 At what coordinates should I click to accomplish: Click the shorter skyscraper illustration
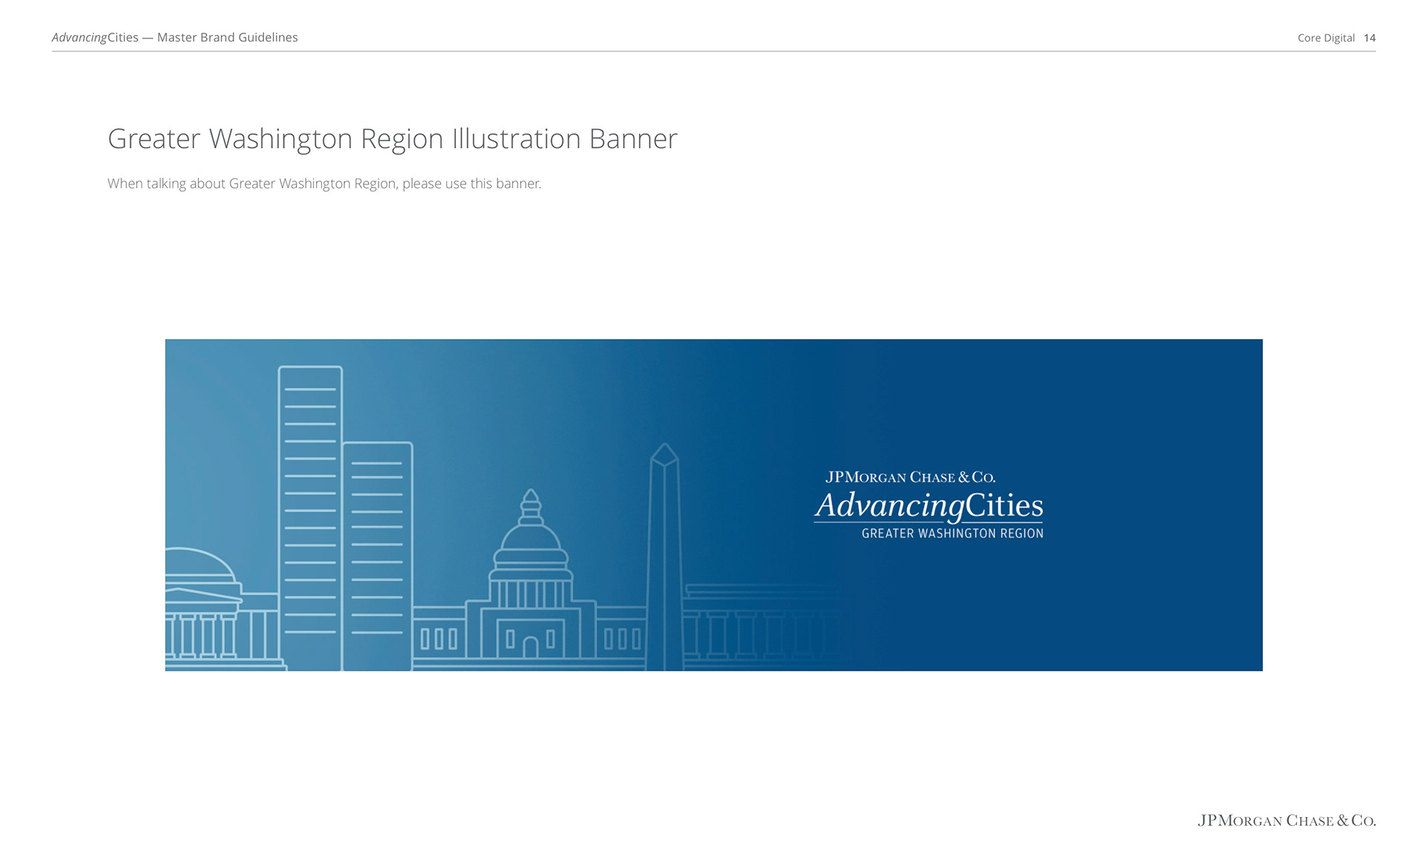[x=377, y=556]
